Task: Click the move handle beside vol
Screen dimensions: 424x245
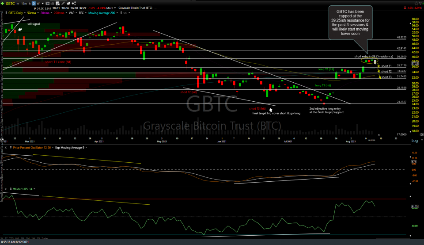Action: coord(121,13)
